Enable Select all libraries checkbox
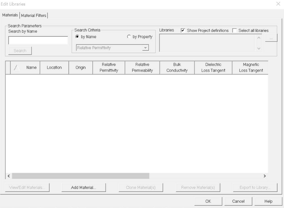The width and height of the screenshot is (284, 208). [235, 31]
